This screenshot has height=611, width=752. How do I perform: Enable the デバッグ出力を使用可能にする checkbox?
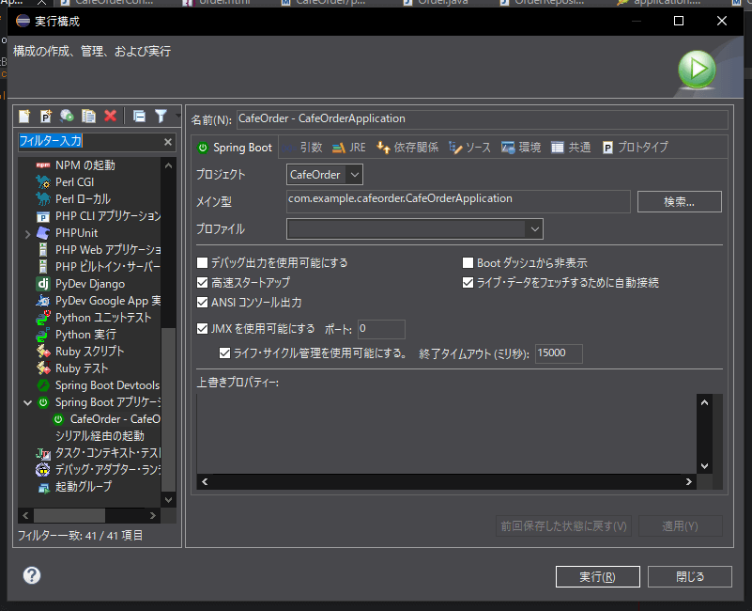(x=203, y=263)
